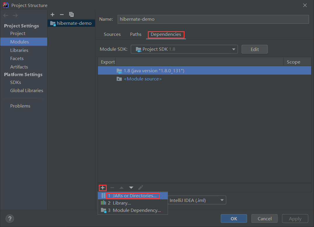The image size is (314, 227).
Task: Click the IntelliJ IDEA logo icon
Action: point(6,5)
